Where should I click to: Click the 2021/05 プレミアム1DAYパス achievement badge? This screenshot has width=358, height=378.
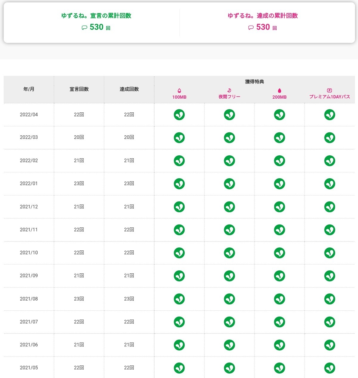(330, 368)
